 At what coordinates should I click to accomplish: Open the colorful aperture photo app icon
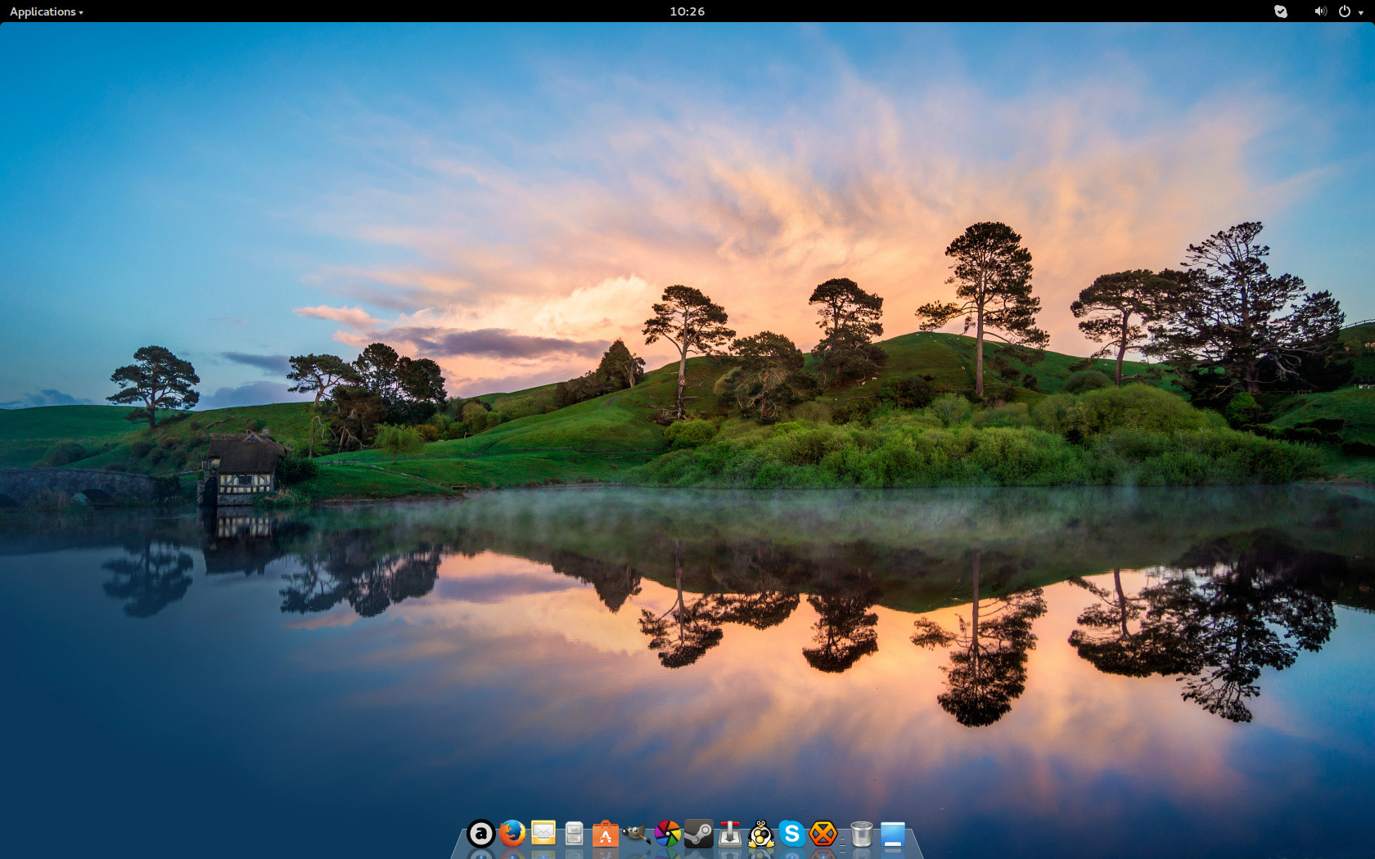pos(667,834)
